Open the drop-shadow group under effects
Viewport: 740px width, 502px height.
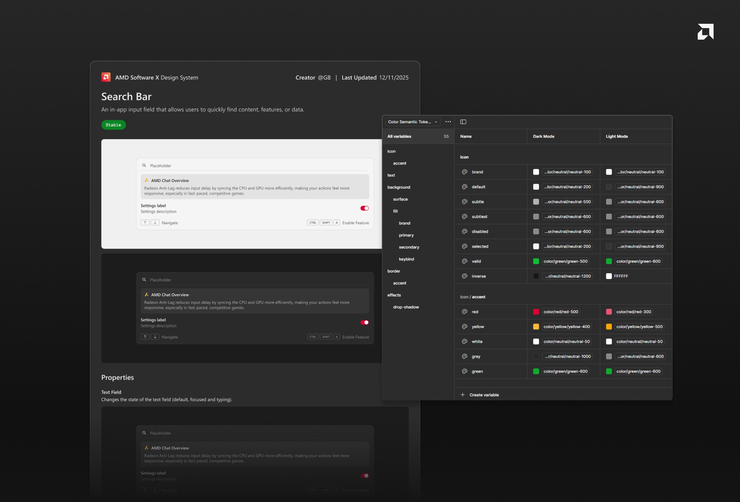coord(406,307)
